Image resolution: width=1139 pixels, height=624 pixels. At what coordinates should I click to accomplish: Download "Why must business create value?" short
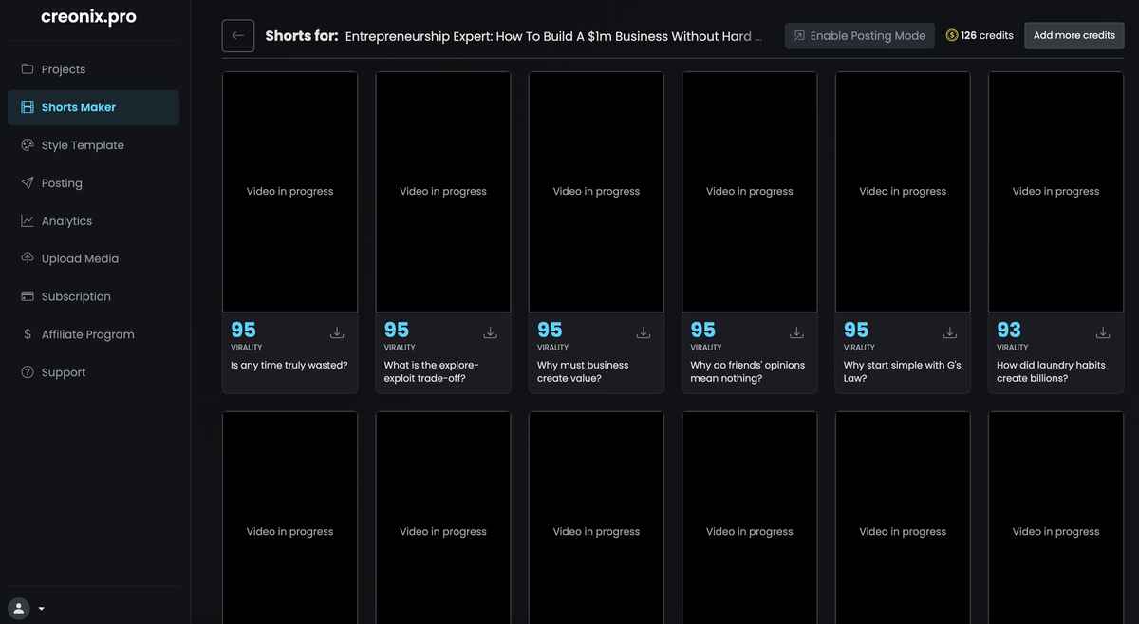click(644, 332)
